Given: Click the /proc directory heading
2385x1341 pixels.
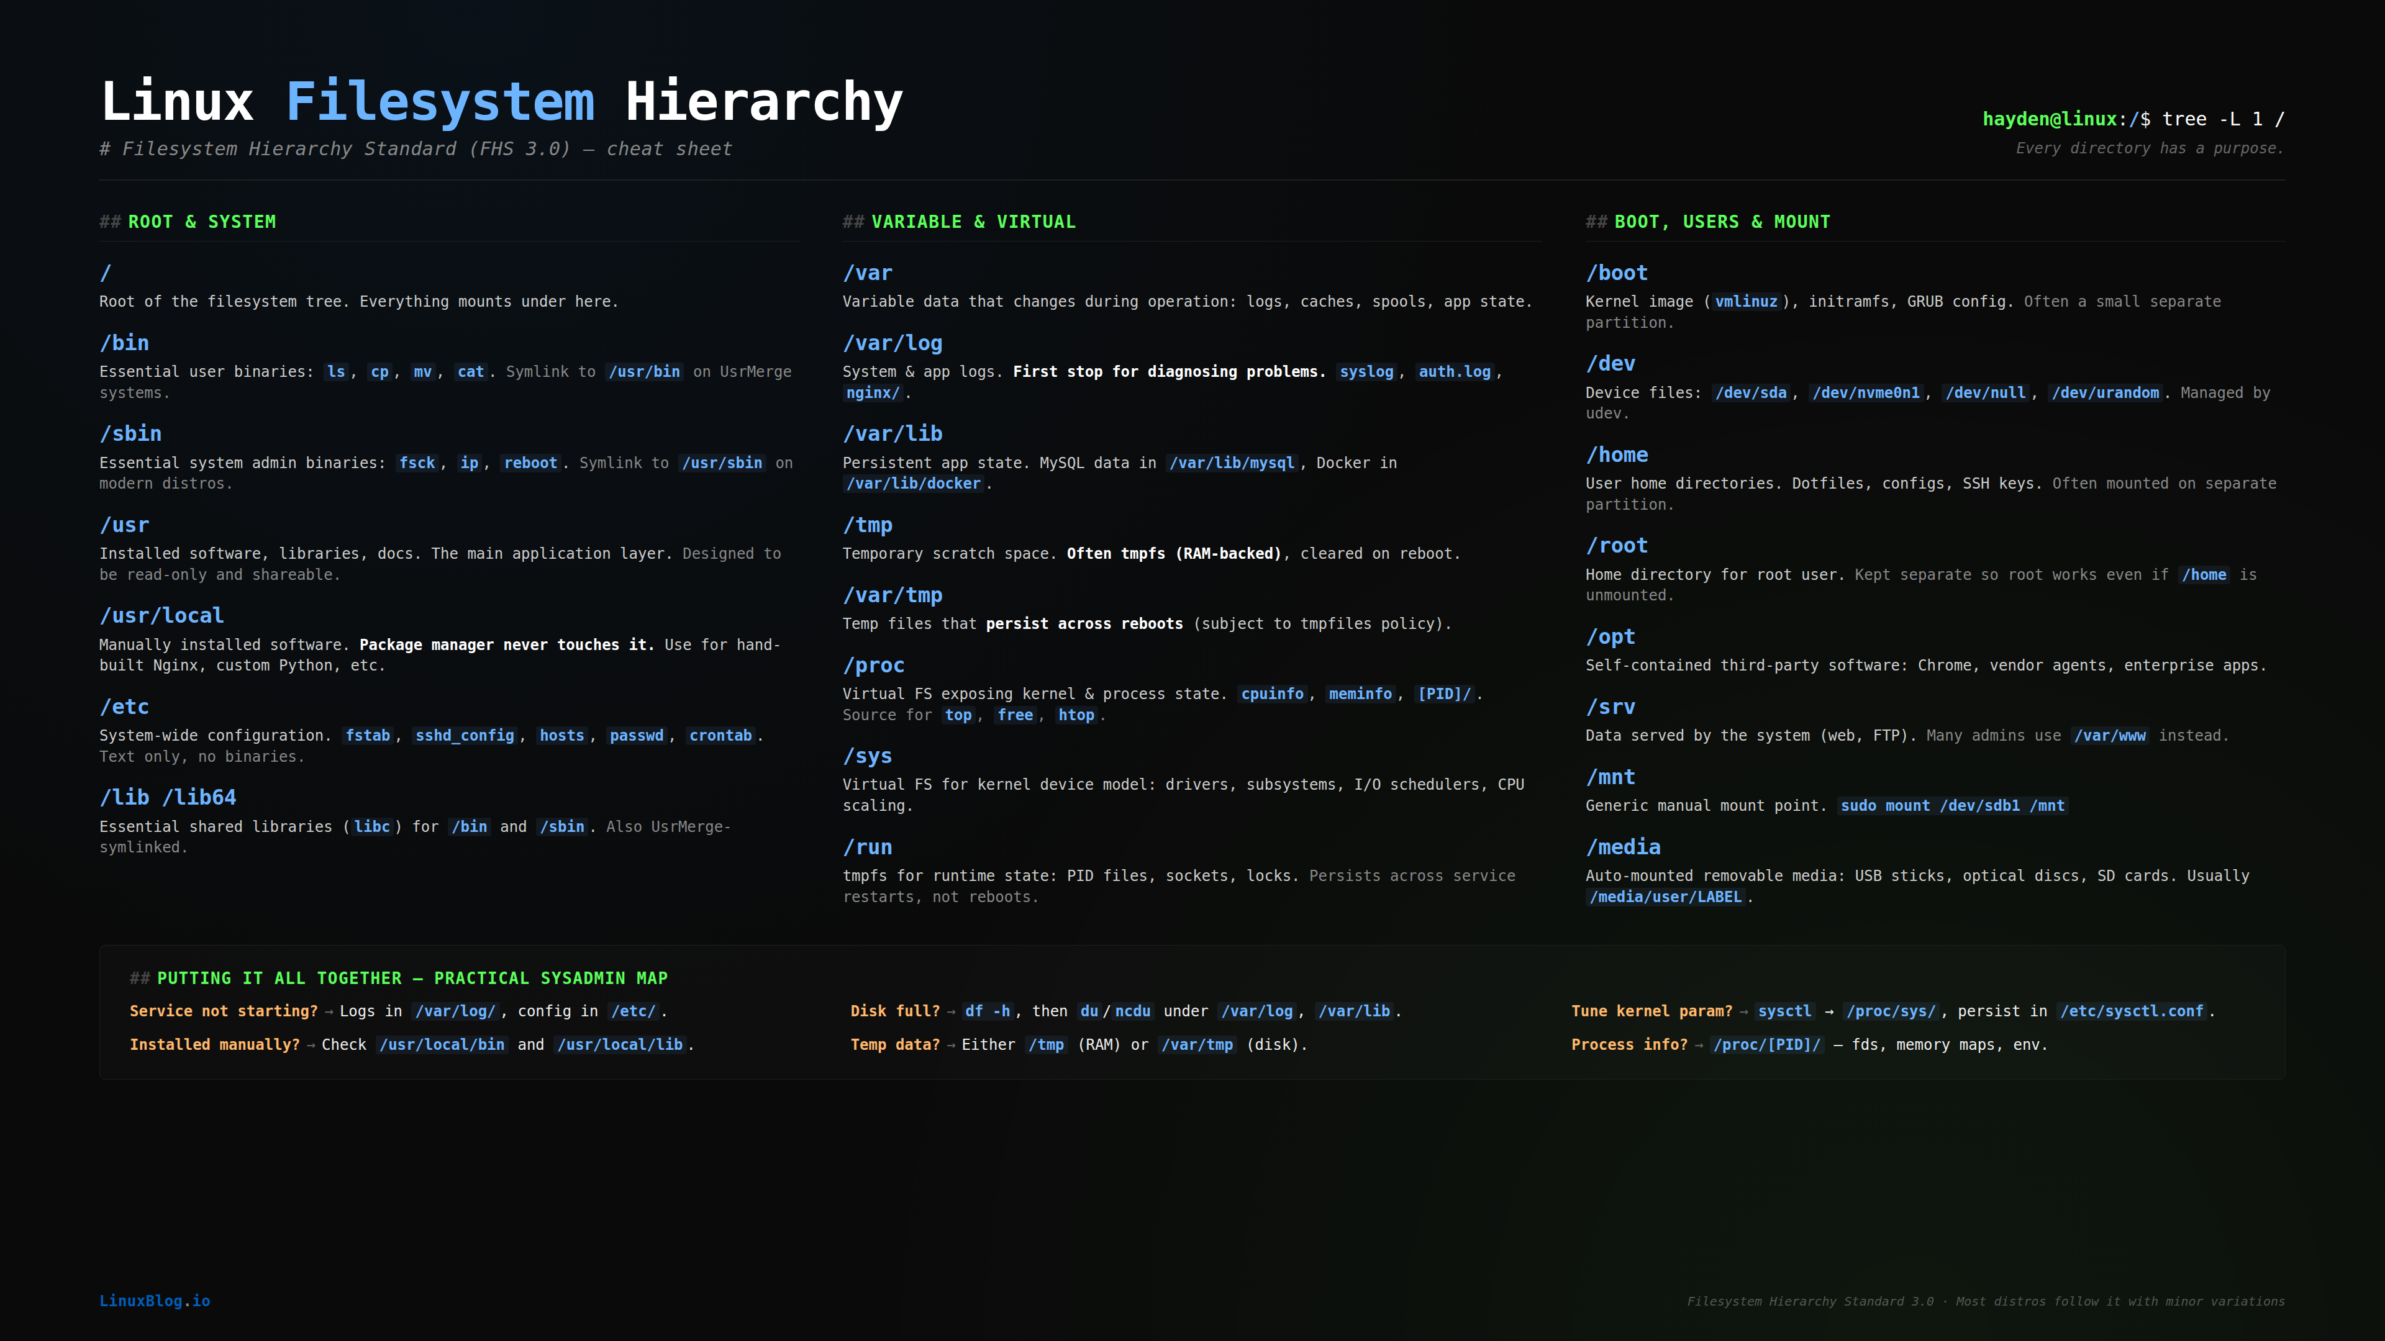Looking at the screenshot, I should point(873,666).
